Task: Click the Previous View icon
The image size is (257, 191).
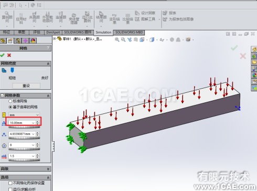Action: click(x=130, y=40)
